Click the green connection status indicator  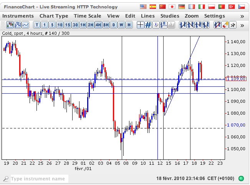241,179
